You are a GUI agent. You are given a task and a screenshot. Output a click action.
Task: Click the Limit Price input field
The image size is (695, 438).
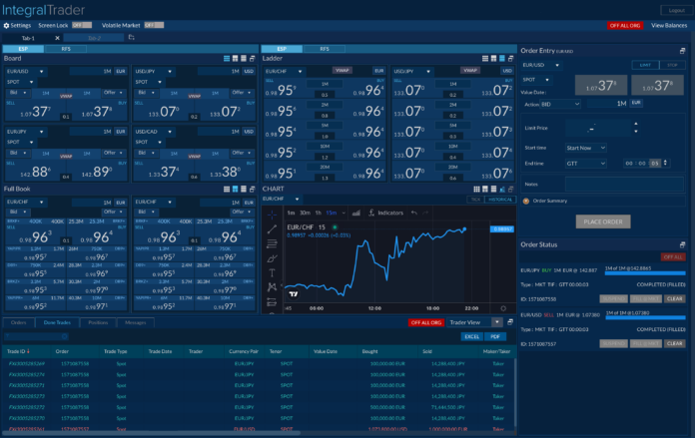pos(597,129)
